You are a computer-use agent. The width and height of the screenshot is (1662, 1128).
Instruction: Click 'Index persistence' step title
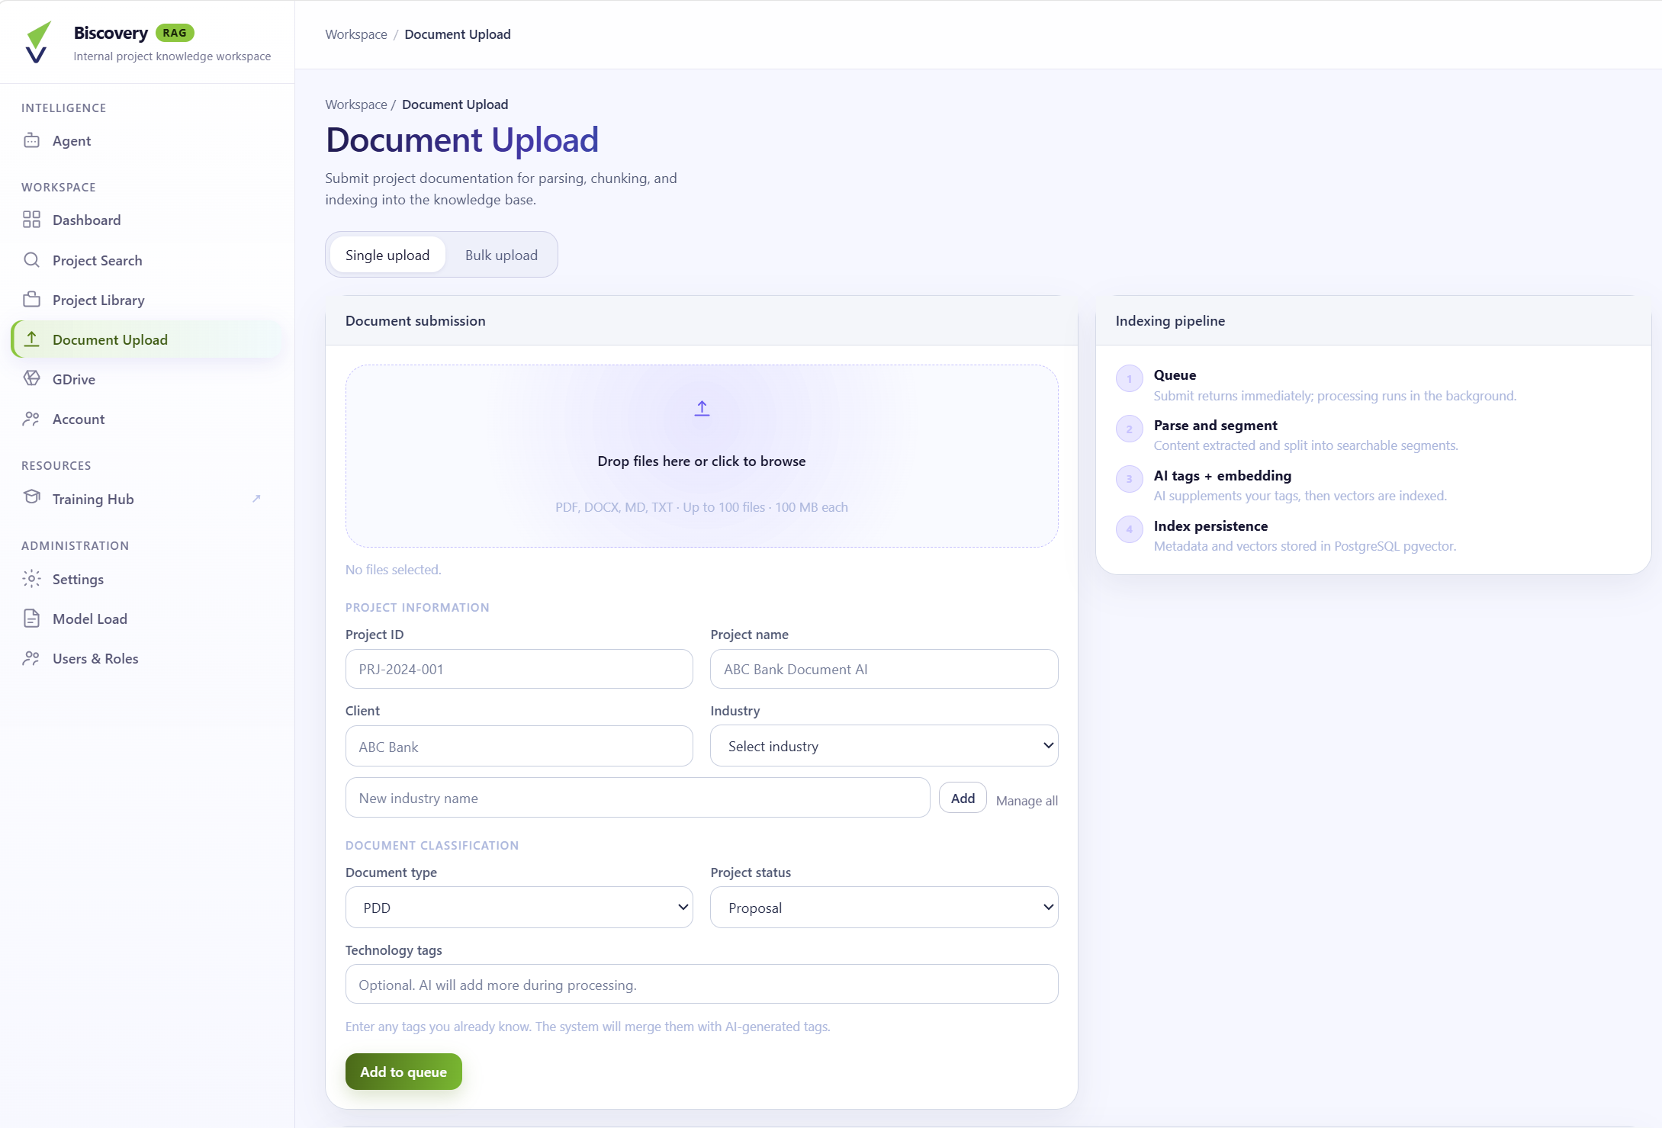tap(1210, 526)
